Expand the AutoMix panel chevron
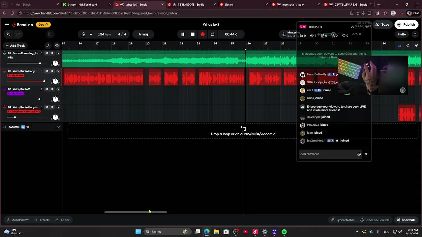This screenshot has width=422, height=237. (58, 127)
